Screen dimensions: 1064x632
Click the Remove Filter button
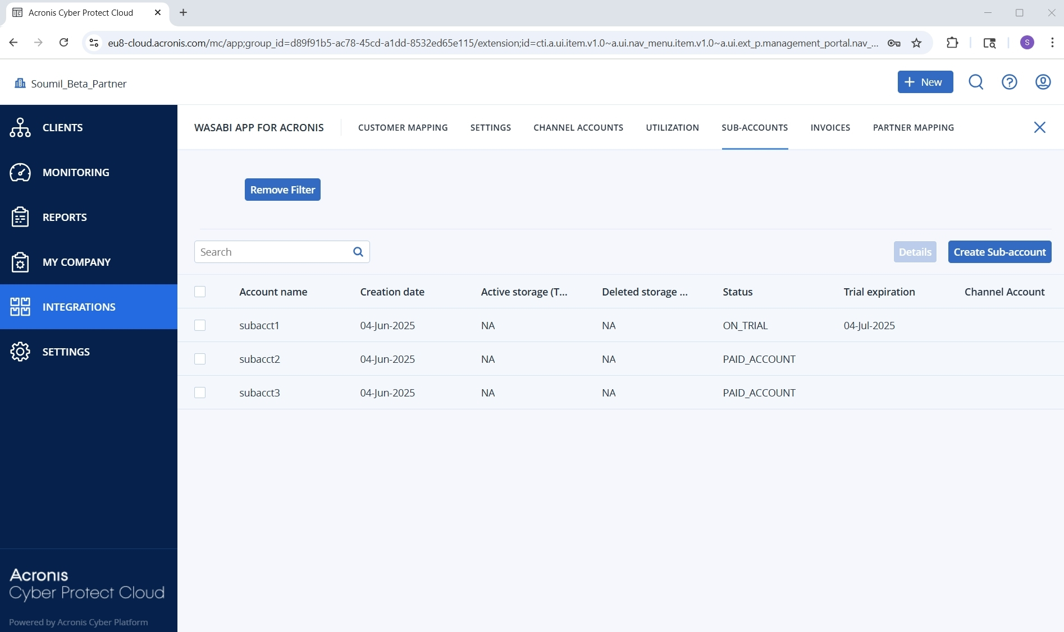tap(282, 190)
